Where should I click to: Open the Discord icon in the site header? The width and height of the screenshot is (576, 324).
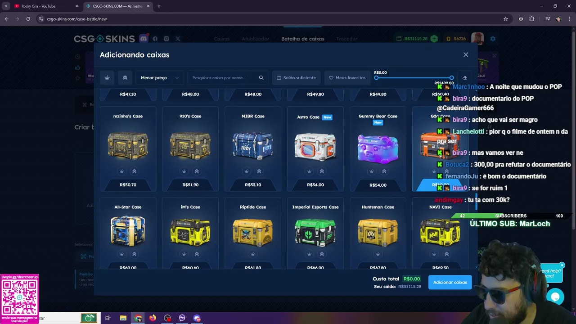[x=144, y=38]
